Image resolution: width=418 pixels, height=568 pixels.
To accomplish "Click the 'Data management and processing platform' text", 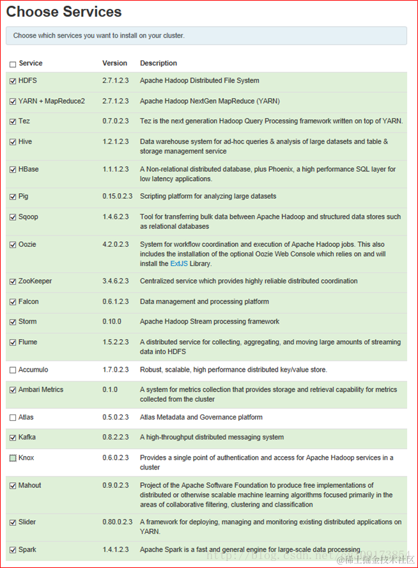I will 205,301.
